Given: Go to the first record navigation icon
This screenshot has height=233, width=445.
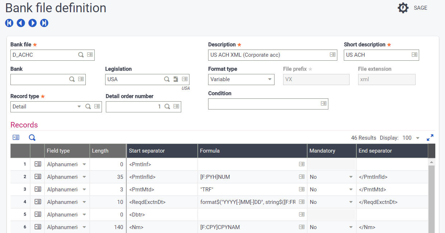Looking at the screenshot, I should click(x=9, y=23).
